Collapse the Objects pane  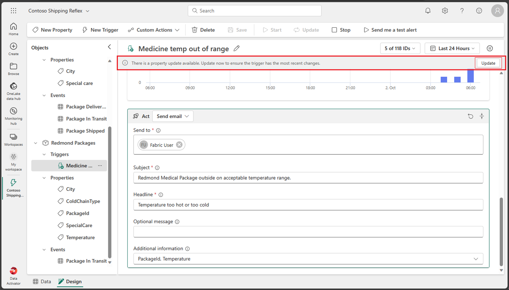click(x=109, y=47)
